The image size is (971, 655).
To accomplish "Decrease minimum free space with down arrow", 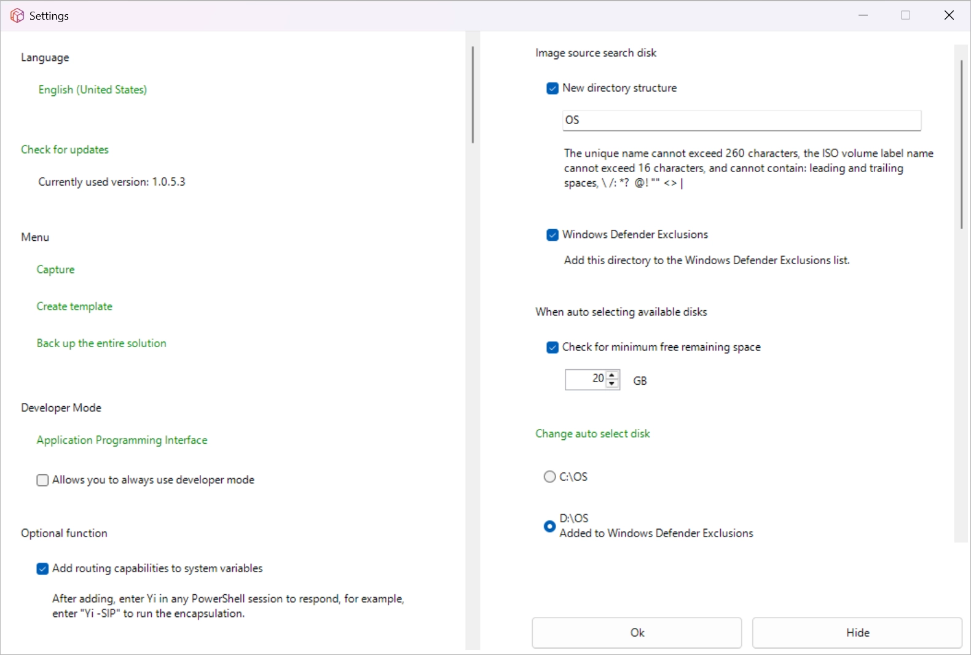I will point(612,384).
